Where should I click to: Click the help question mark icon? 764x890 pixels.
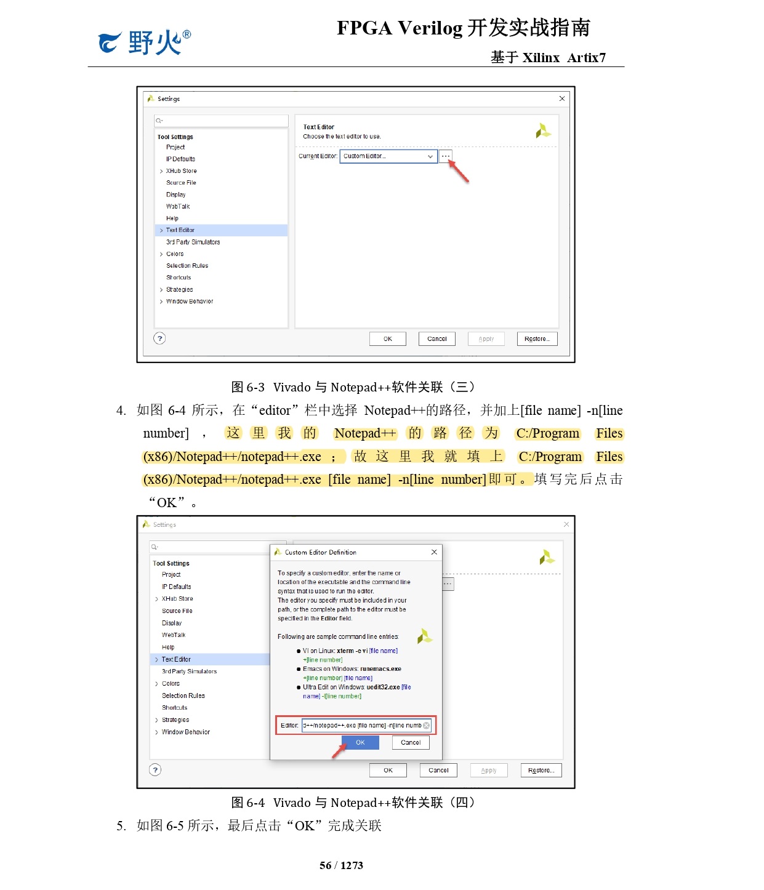(x=159, y=338)
